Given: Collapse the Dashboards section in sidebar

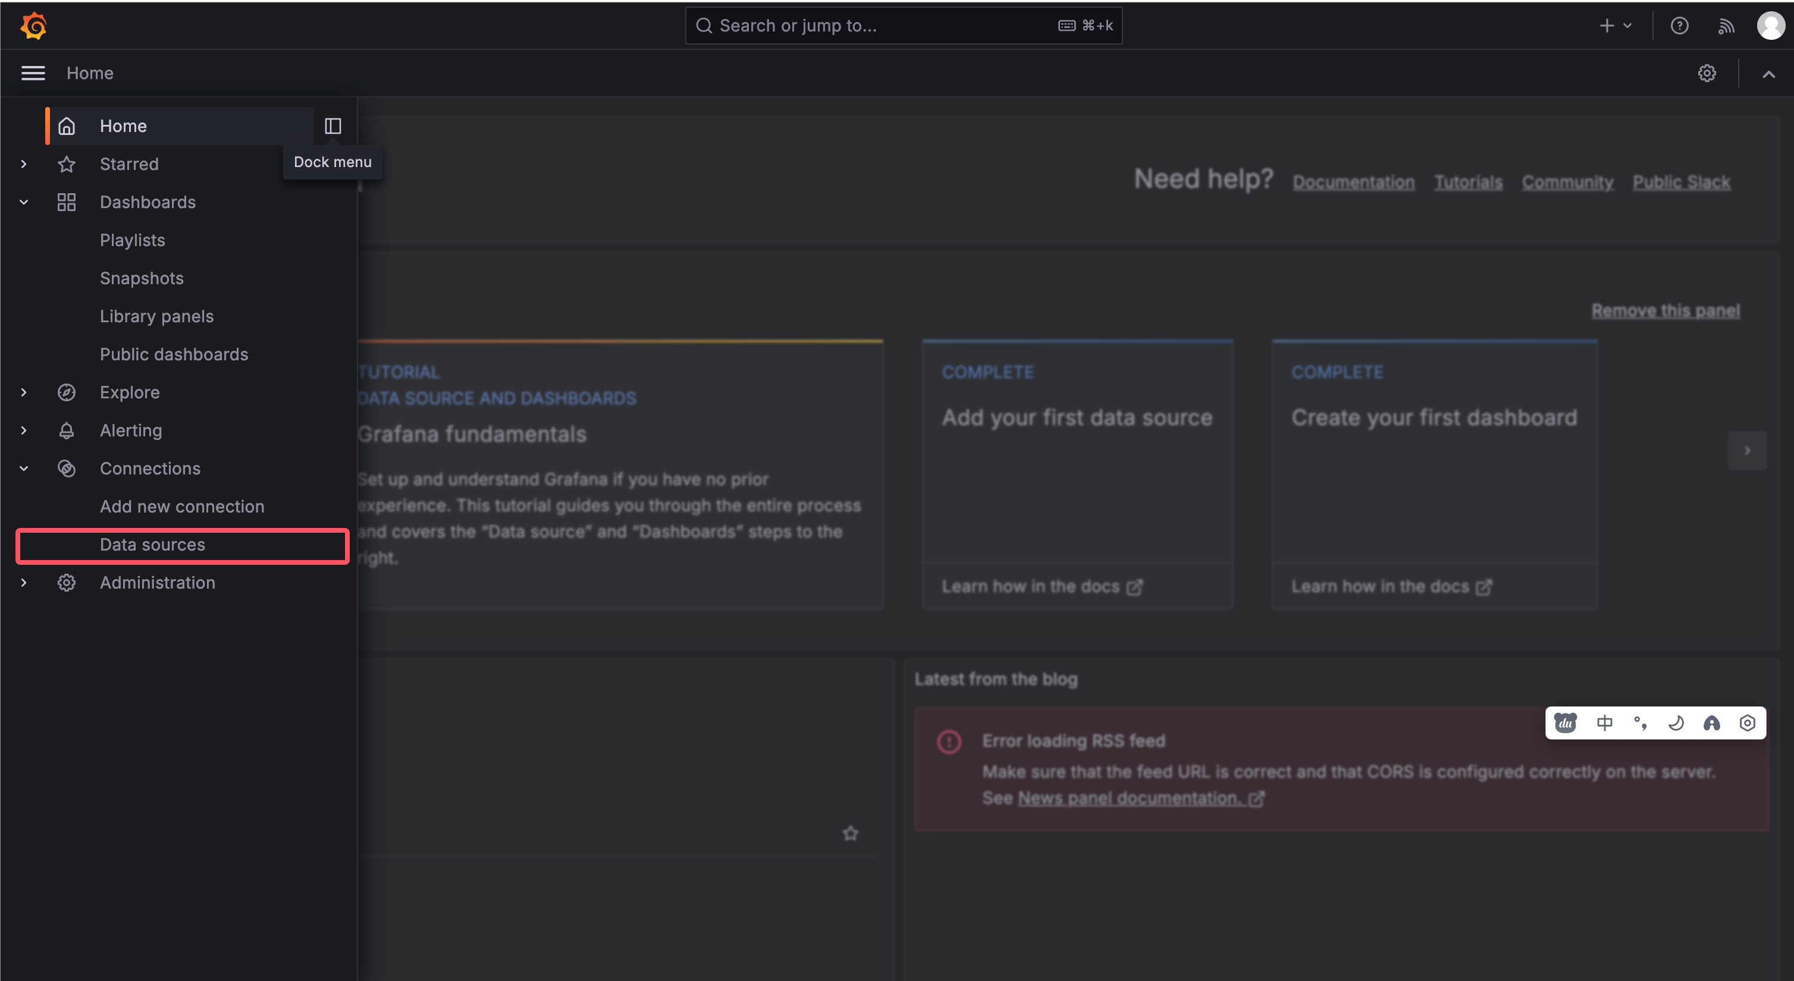Looking at the screenshot, I should click(24, 202).
